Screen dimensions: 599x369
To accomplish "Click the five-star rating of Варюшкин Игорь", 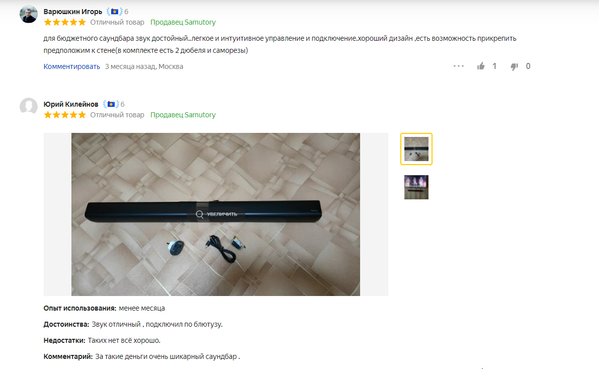I will point(65,22).
